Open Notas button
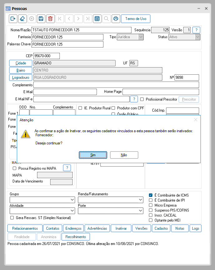 (x=180, y=228)
